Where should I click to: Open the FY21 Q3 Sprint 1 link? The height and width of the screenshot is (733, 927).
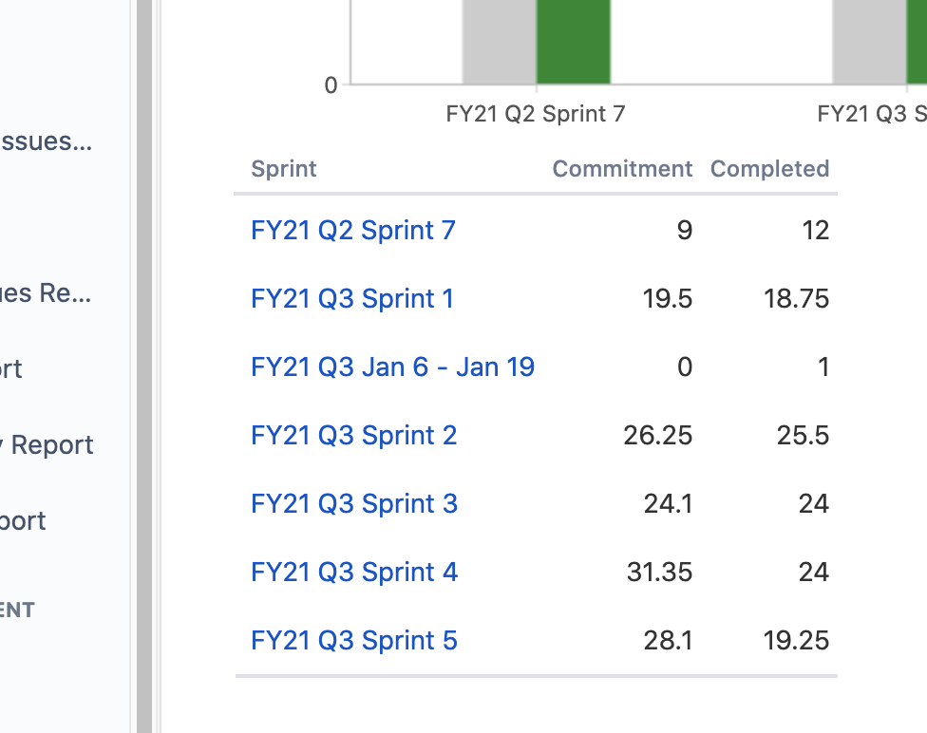(352, 298)
